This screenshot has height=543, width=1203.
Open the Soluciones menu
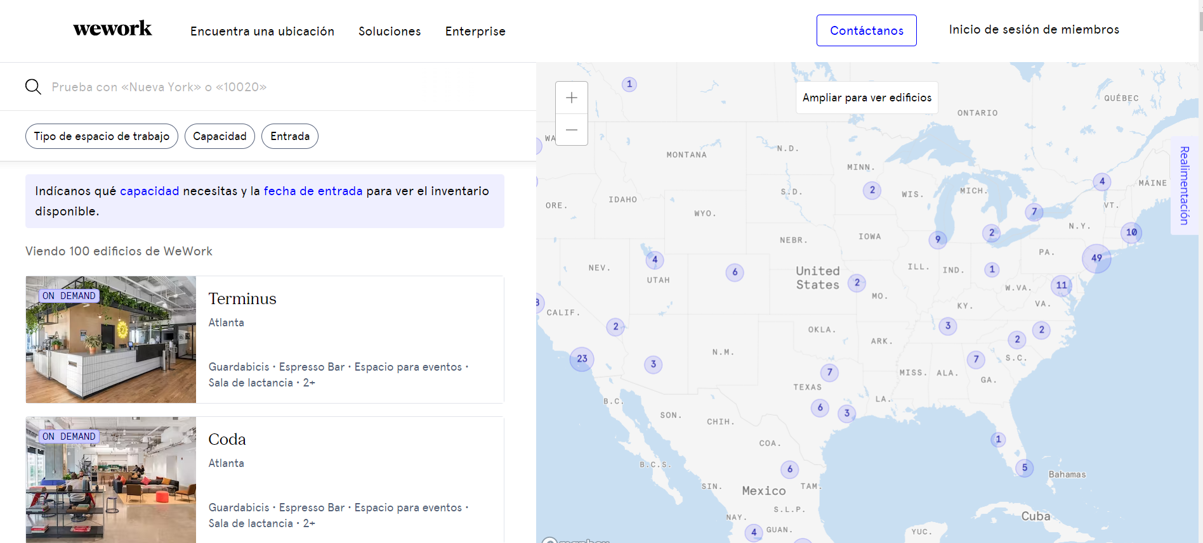click(x=390, y=31)
